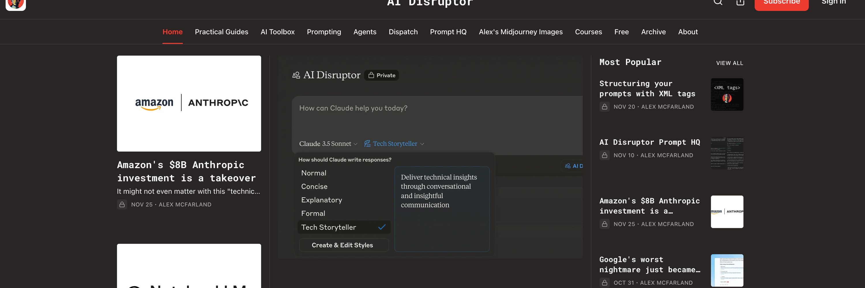Image resolution: width=865 pixels, height=288 pixels.
Task: Click lock icon next to NOV 20
Action: click(604, 107)
